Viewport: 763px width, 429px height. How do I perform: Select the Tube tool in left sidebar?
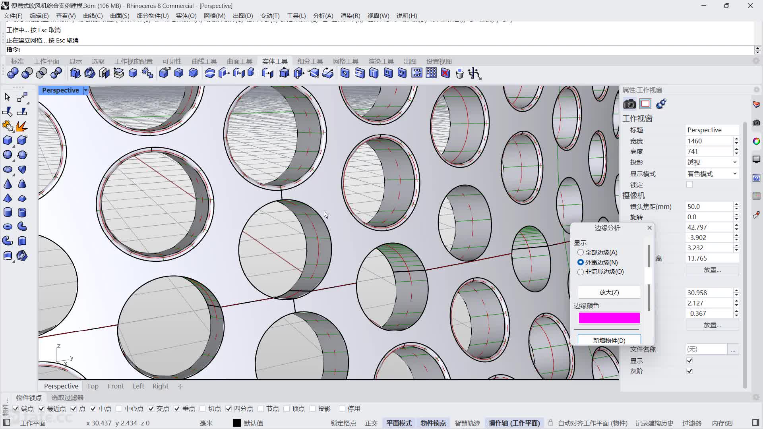tap(22, 212)
